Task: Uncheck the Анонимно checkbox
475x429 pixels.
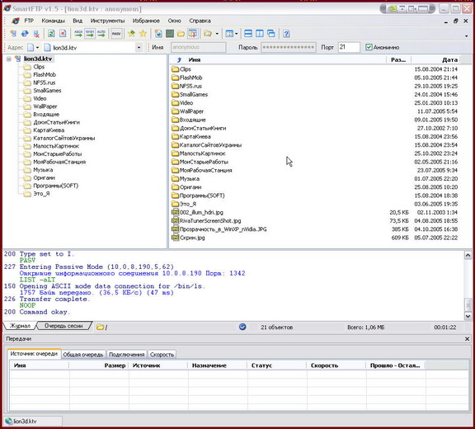Action: [369, 47]
